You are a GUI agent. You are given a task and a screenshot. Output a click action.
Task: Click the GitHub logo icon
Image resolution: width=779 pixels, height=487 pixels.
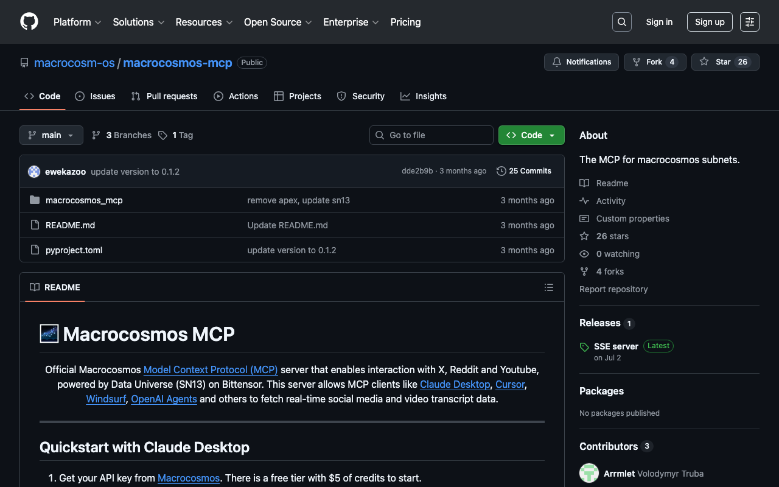(x=29, y=22)
